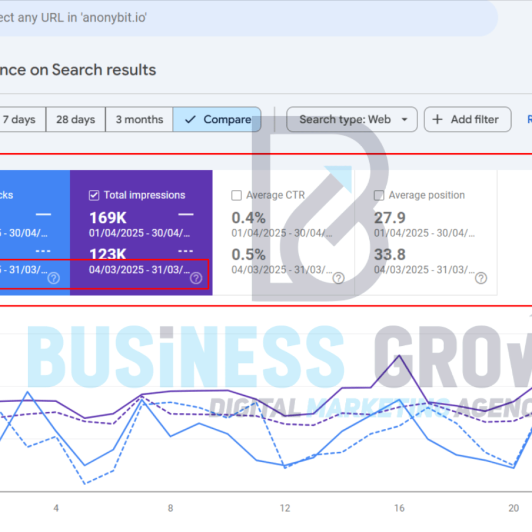
Task: Open help icon in Total impressions card
Action: pos(196,278)
